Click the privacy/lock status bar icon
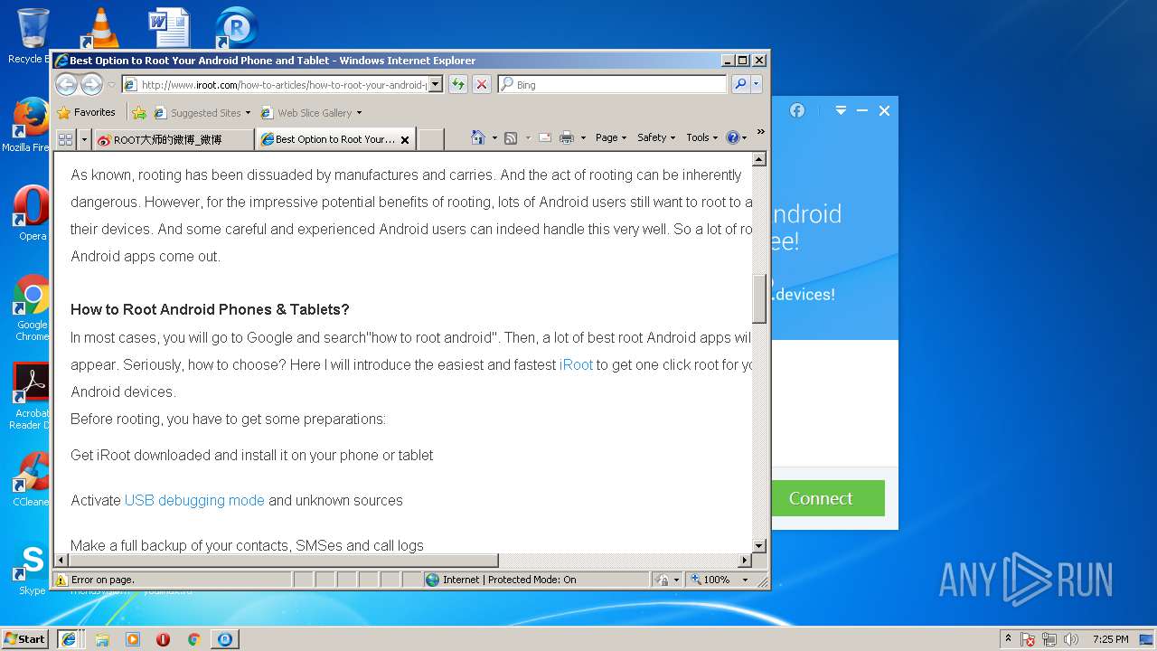Viewport: 1157px width, 651px height. click(663, 580)
